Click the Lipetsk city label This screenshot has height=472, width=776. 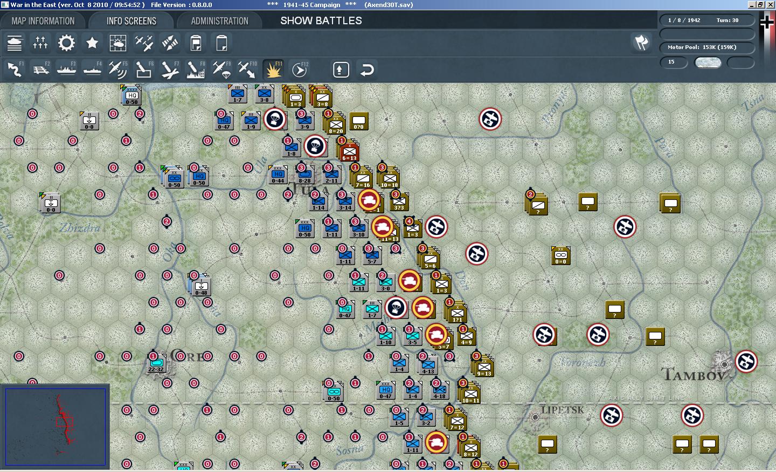[562, 411]
